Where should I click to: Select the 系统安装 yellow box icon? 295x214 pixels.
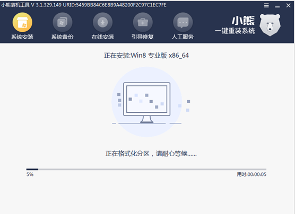[x=22, y=22]
